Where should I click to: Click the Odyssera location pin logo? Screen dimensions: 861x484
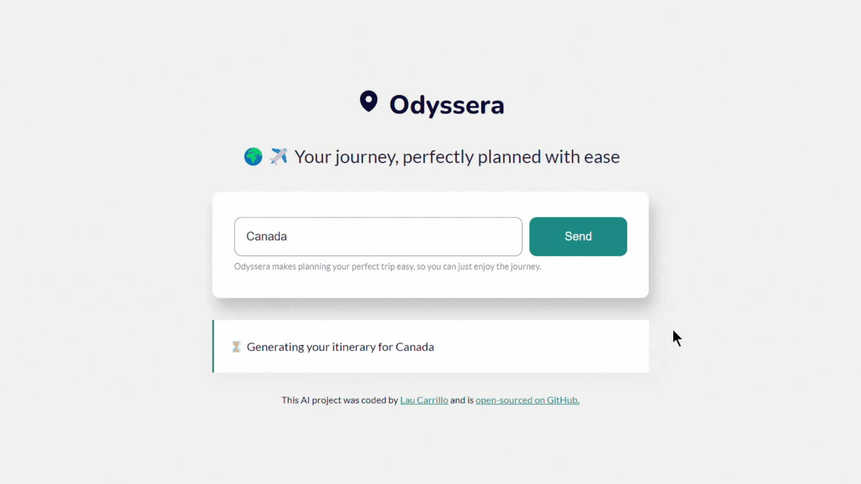point(369,101)
